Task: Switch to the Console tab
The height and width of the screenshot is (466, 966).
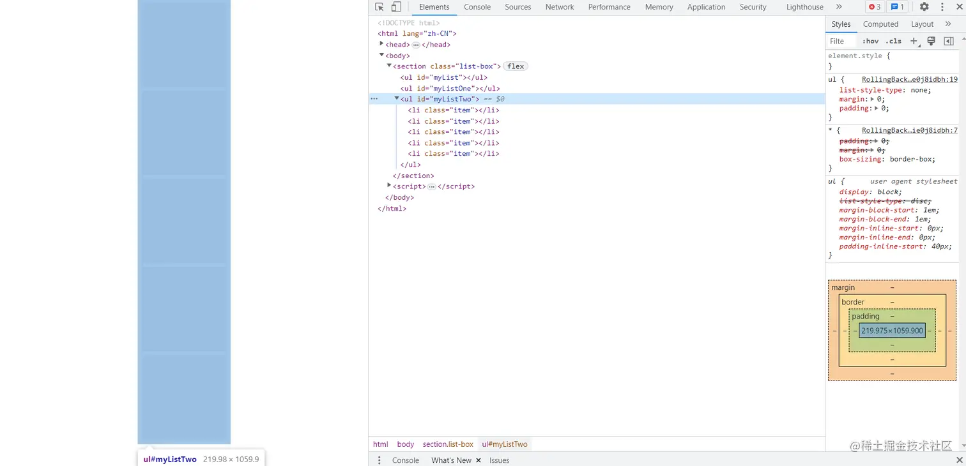Action: pyautogui.click(x=477, y=7)
